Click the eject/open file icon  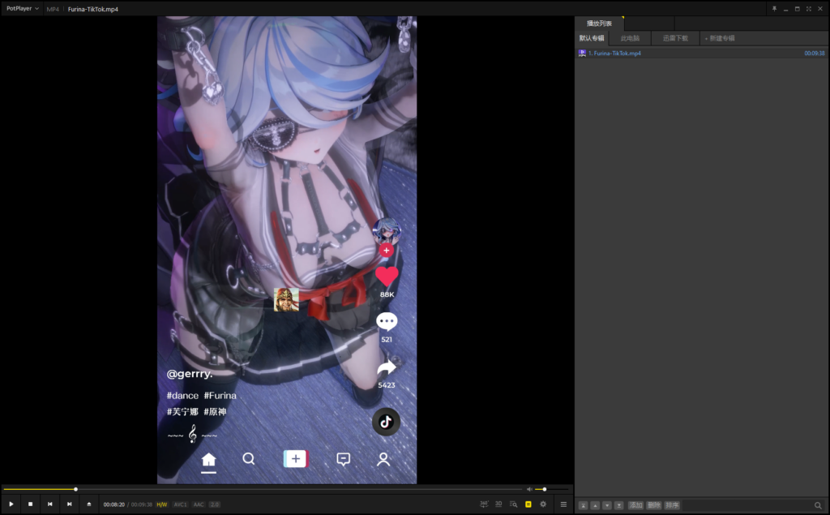(x=89, y=504)
